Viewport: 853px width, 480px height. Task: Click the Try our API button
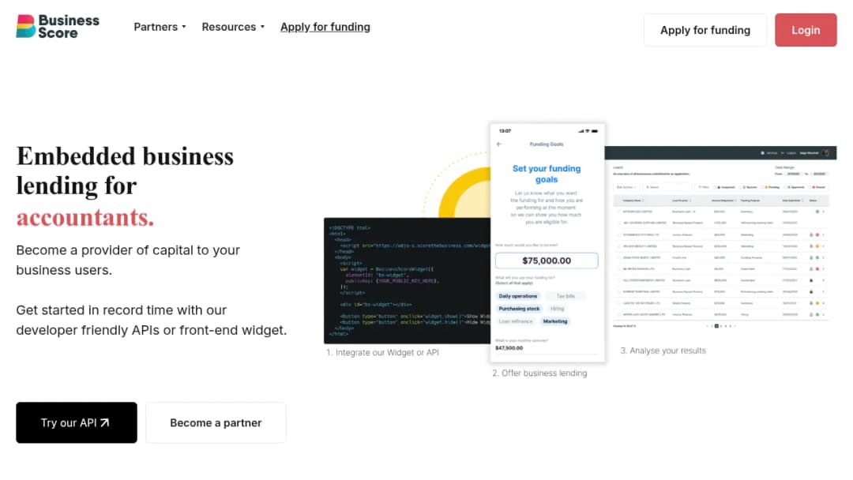tap(77, 422)
